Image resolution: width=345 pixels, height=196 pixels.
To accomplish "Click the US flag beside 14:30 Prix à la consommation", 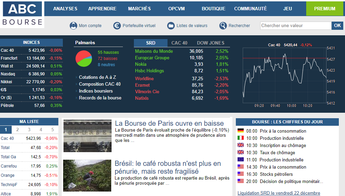I will 241,167.
